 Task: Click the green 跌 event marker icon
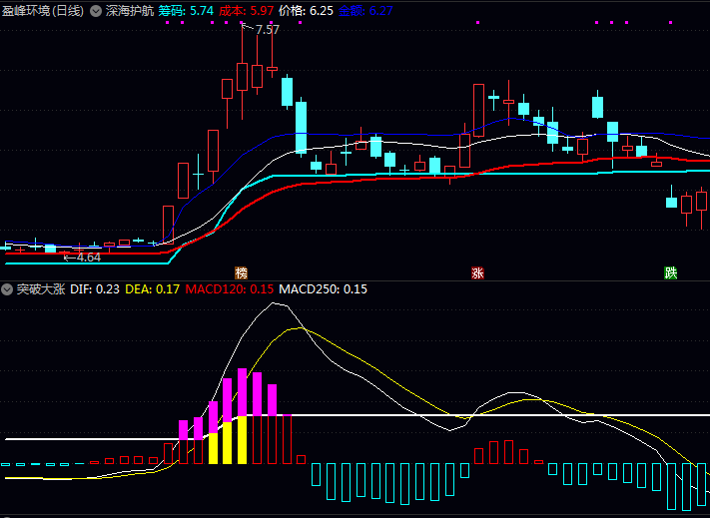click(670, 272)
